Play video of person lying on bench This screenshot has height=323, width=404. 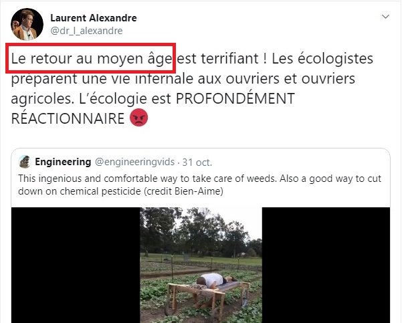(201, 265)
